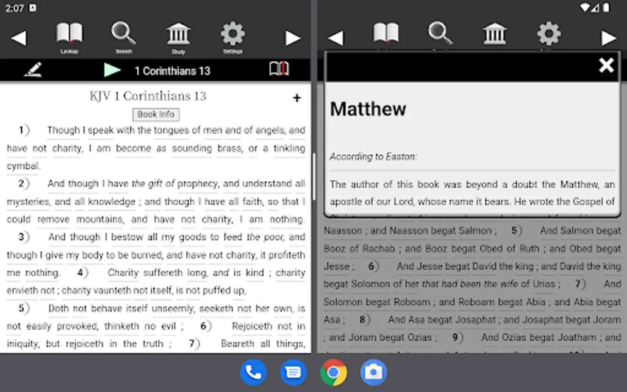Tap verse number 3 in Corinthians

(24, 237)
